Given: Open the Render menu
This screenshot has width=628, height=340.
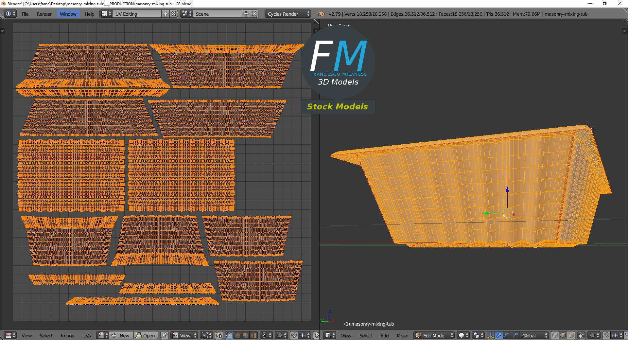Looking at the screenshot, I should 44,14.
